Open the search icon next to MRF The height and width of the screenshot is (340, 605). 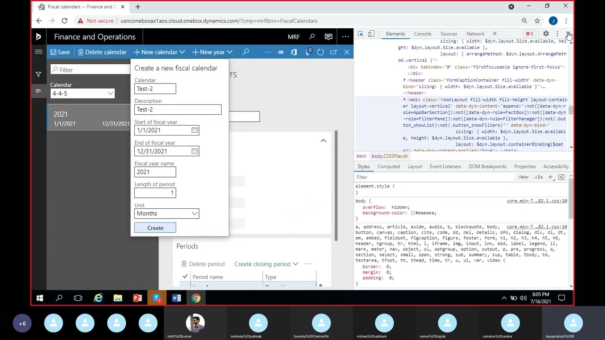[x=312, y=37]
